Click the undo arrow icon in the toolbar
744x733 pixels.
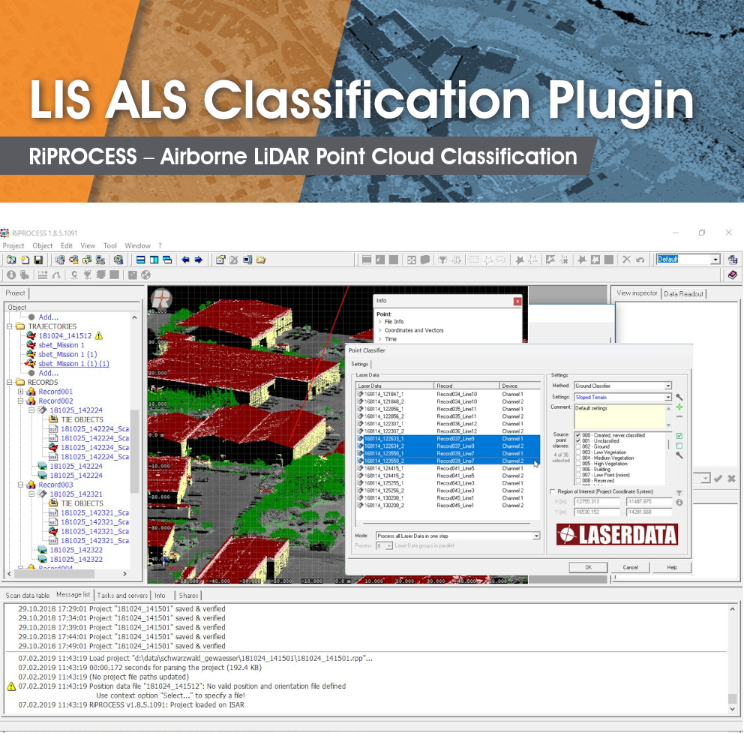[x=640, y=260]
